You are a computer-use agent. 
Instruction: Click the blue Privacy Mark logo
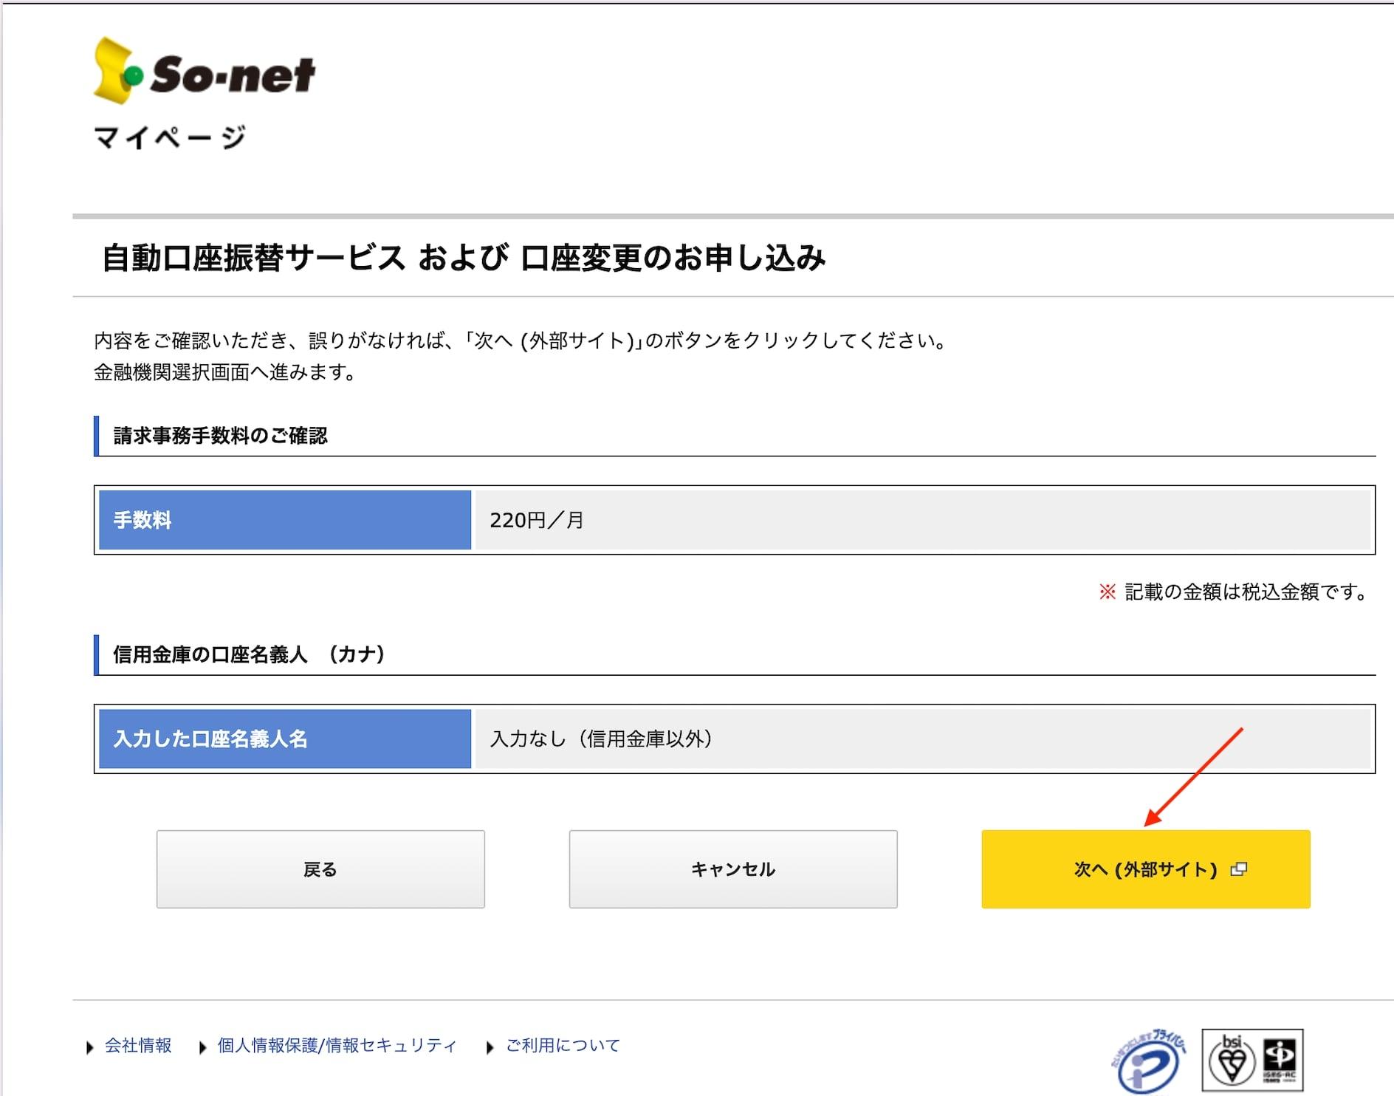[1148, 1063]
